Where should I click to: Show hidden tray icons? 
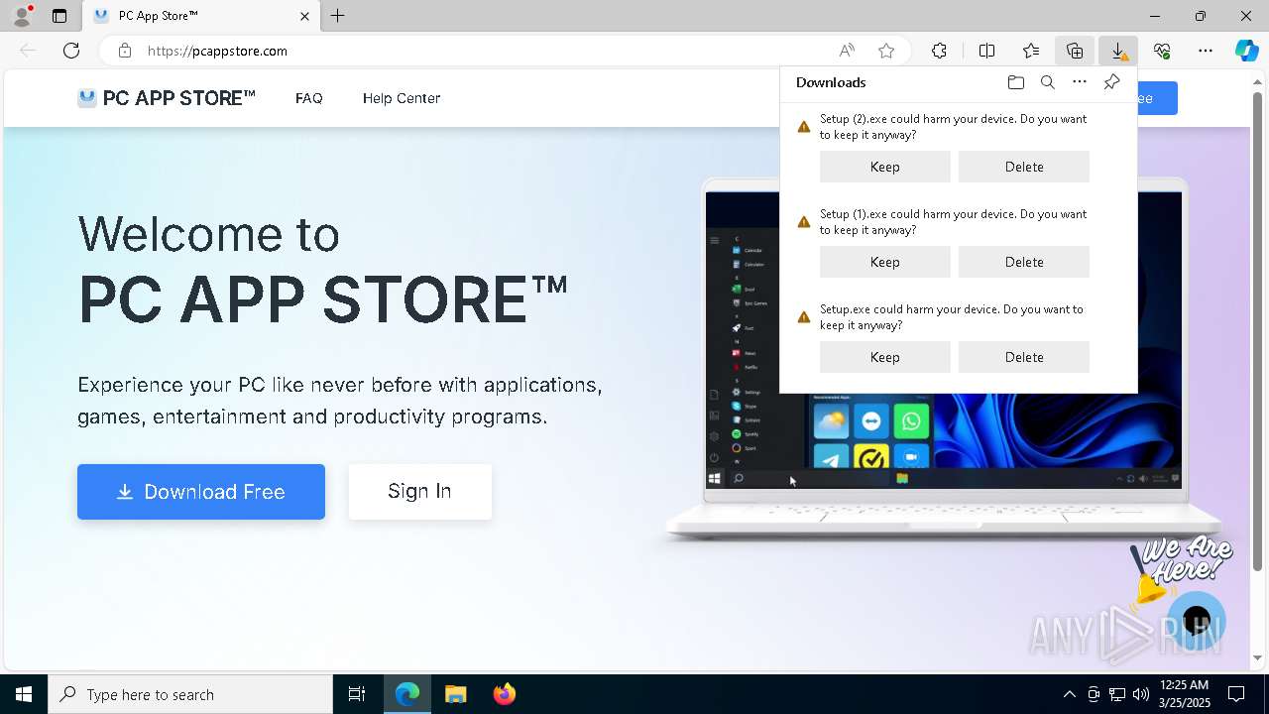pos(1069,694)
